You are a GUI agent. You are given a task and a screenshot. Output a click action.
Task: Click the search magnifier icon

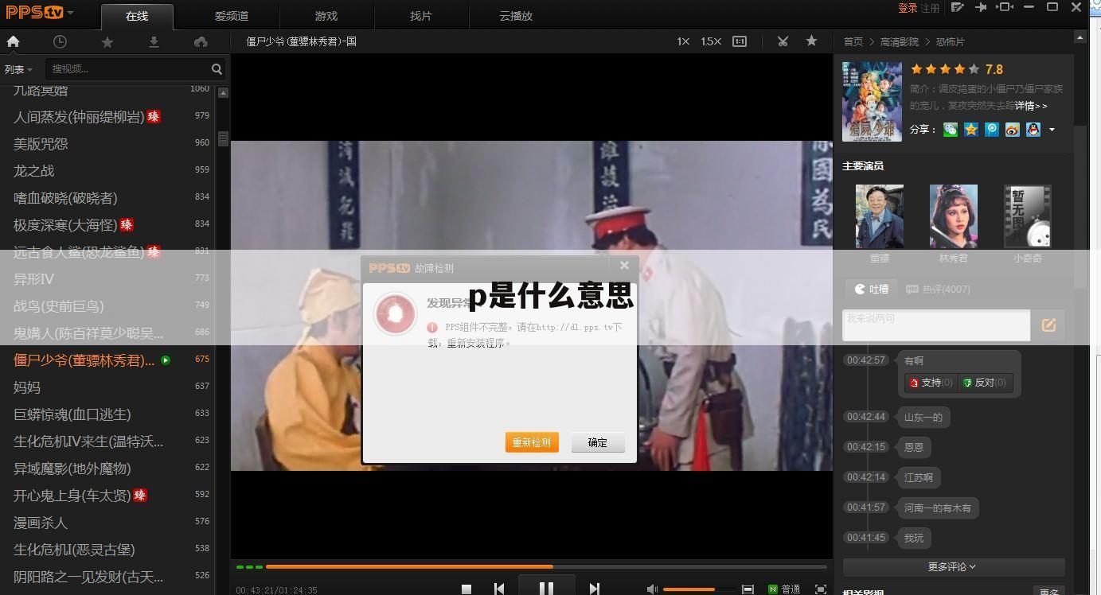tap(217, 69)
